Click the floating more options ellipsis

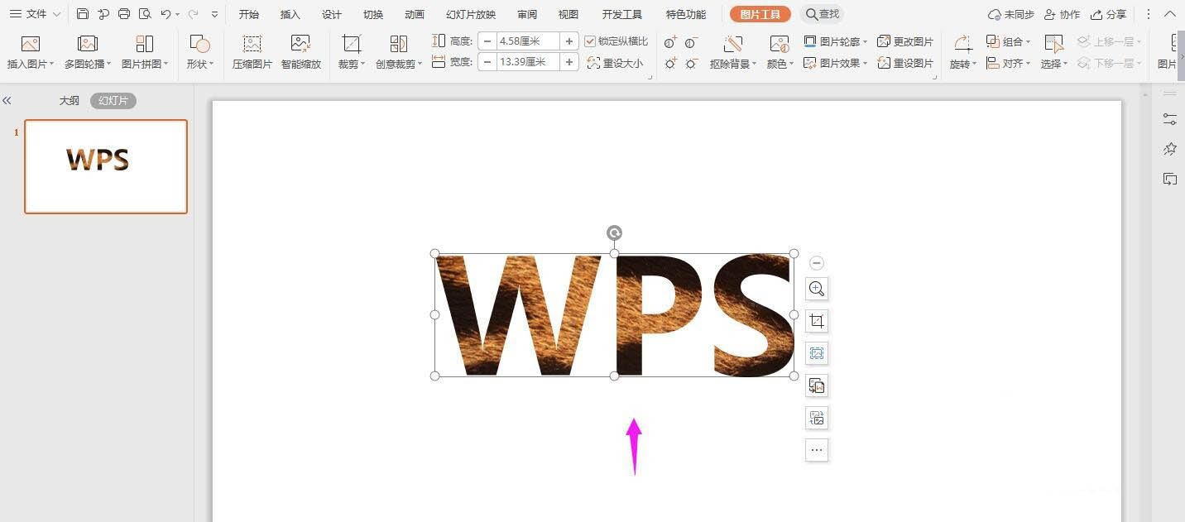817,450
